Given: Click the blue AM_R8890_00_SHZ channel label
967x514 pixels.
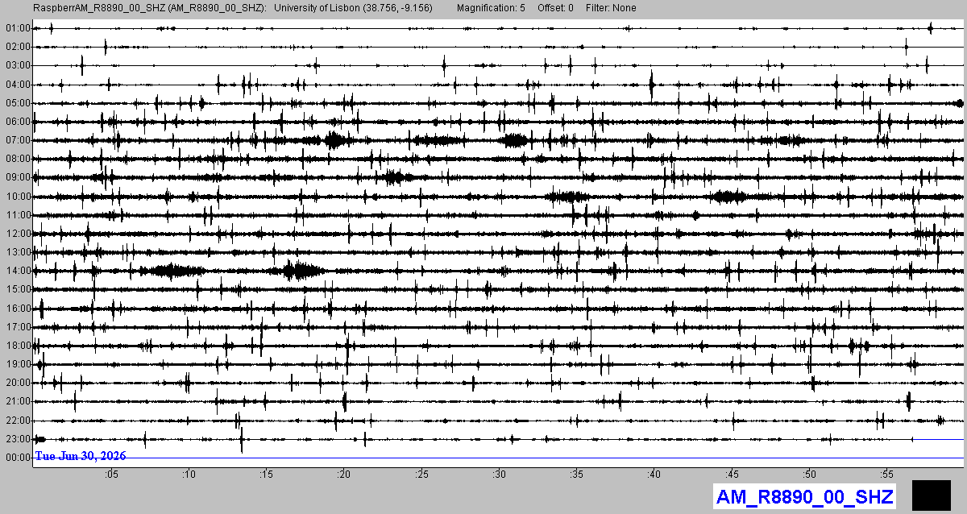Looking at the screenshot, I should pos(805,496).
